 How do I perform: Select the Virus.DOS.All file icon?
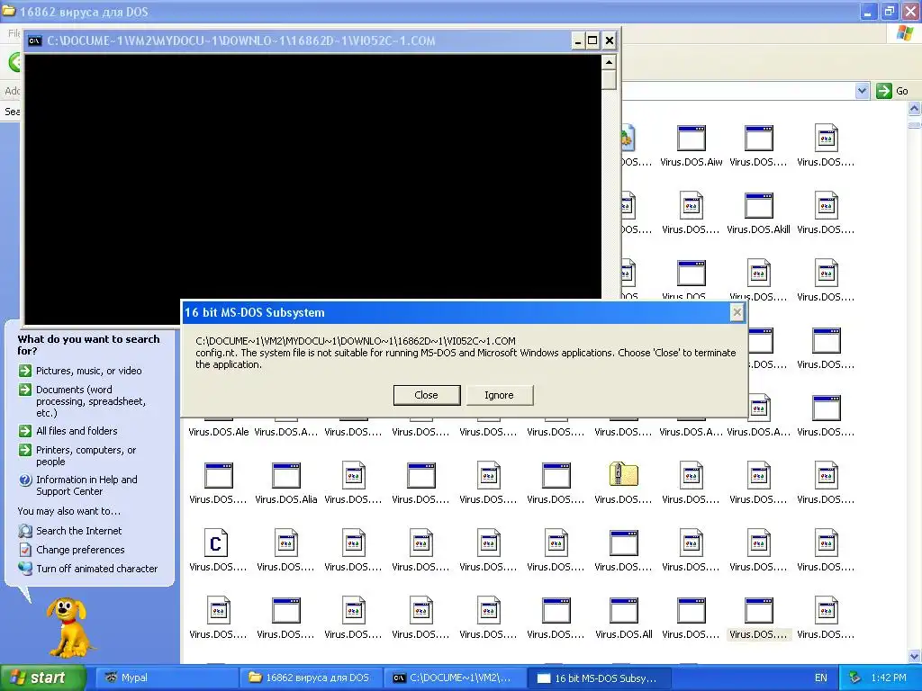click(x=623, y=611)
